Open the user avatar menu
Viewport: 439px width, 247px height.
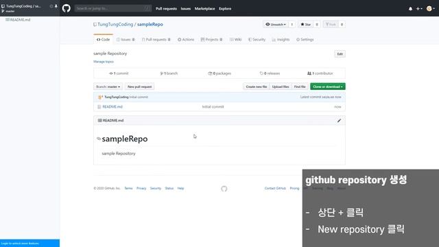(x=430, y=9)
